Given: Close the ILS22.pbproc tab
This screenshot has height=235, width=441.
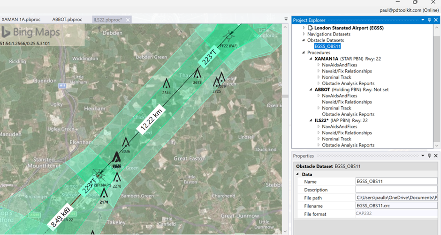Looking at the screenshot, I should 128,20.
